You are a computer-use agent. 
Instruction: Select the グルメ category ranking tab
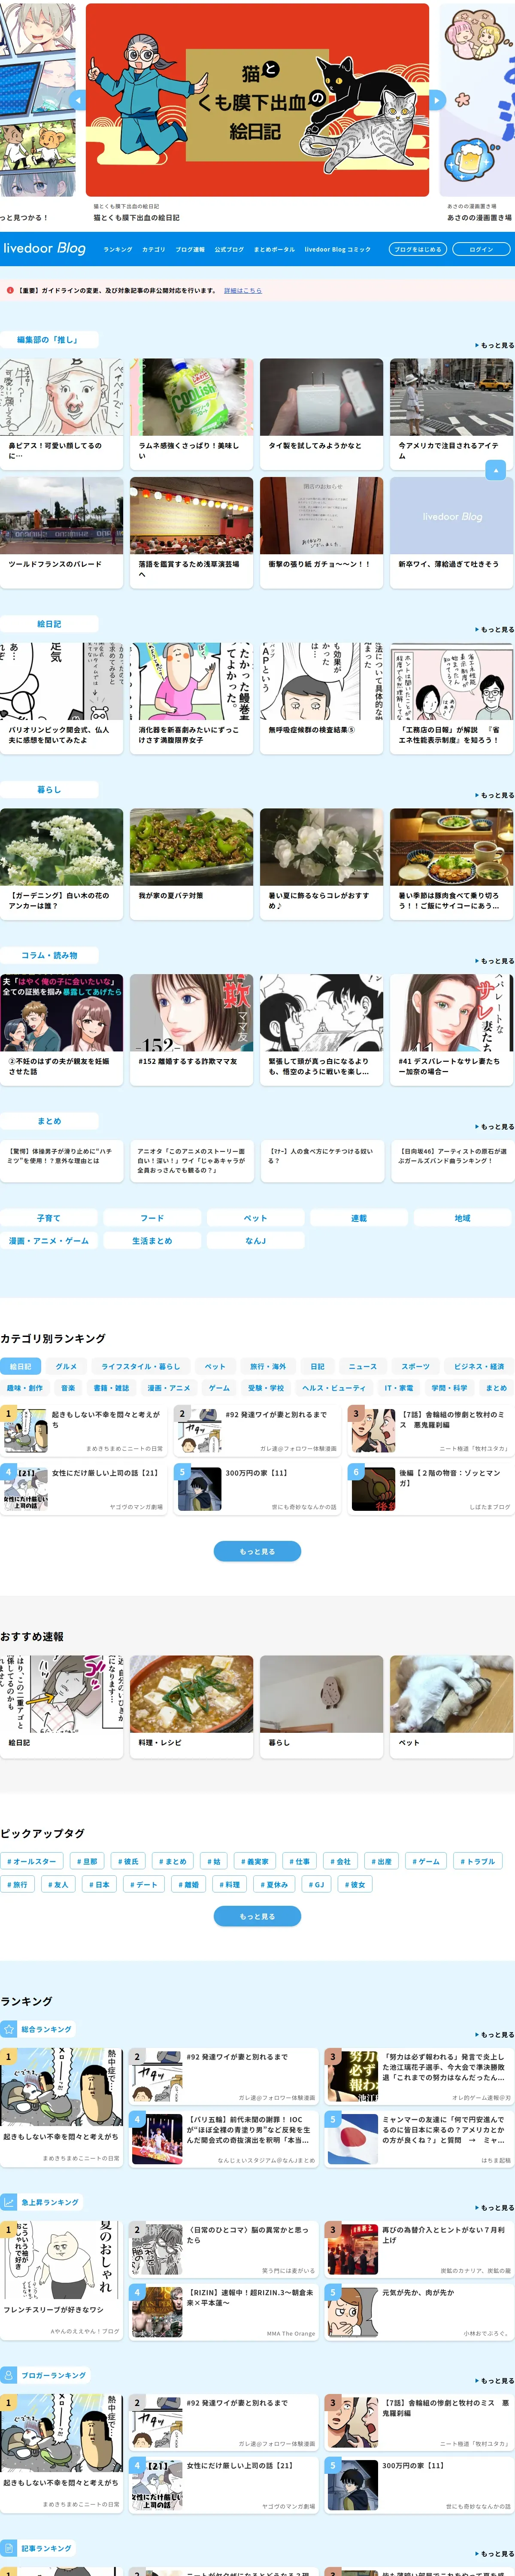pyautogui.click(x=66, y=1366)
